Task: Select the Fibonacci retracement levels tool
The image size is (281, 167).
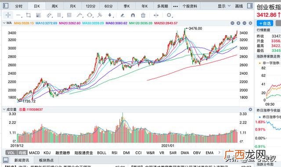Action: click(69, 15)
